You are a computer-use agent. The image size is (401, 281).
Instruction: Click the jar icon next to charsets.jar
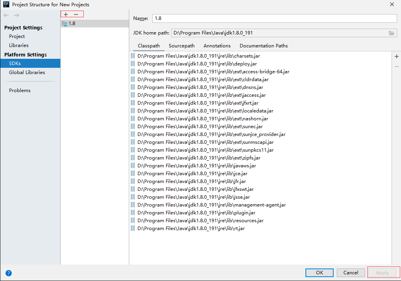[133, 56]
